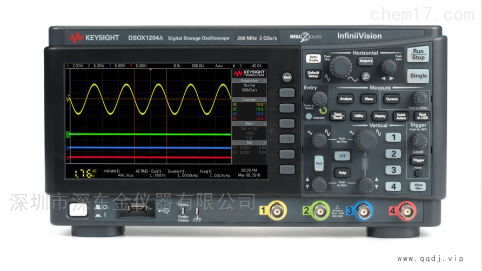Adjust the Vertical position knob below the scale knob
The image size is (482, 271).
366,184
